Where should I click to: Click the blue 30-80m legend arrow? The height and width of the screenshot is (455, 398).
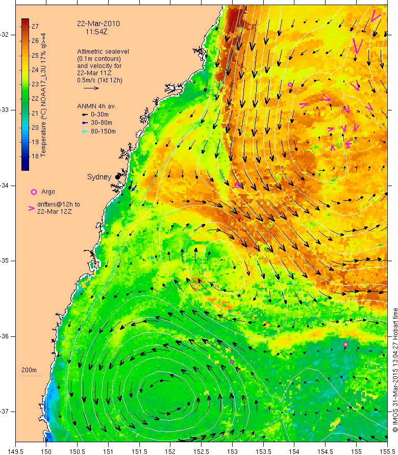(x=85, y=123)
